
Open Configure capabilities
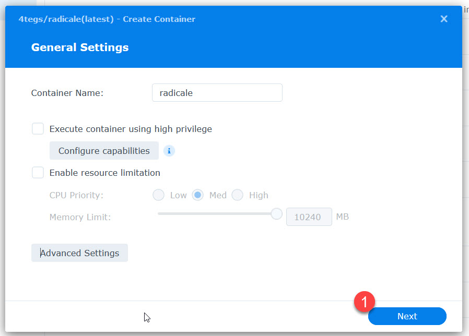pyautogui.click(x=104, y=151)
